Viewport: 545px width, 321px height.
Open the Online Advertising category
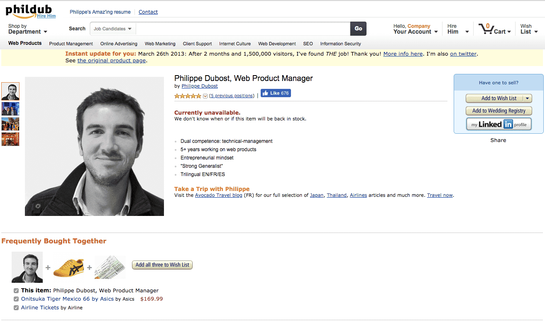click(x=119, y=44)
